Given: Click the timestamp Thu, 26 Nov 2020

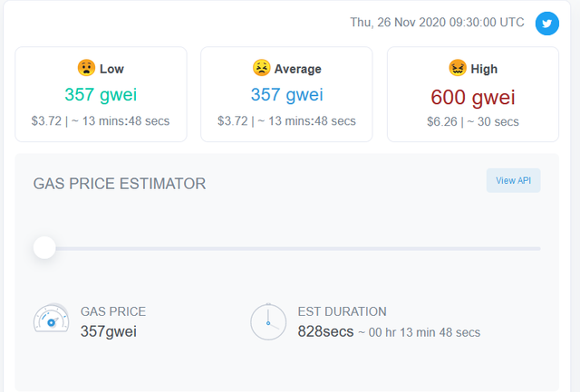Looking at the screenshot, I should (399, 22).
